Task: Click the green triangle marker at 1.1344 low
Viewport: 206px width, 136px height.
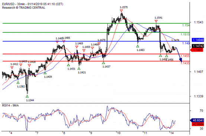Action: point(27,97)
